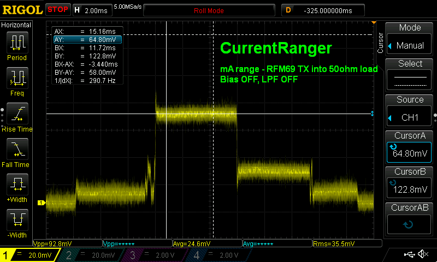Click the Vpp=92.8mV measurement
Image resolution: width=437 pixels, height=262 pixels.
coord(52,244)
